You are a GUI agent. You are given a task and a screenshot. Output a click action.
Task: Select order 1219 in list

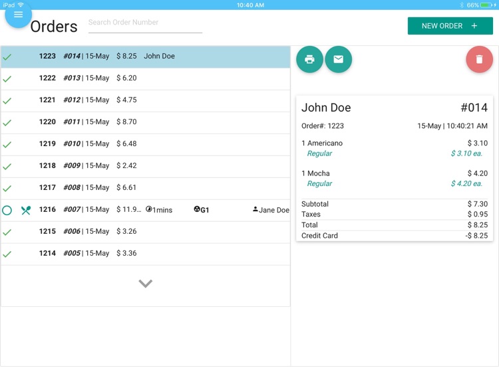click(x=146, y=144)
